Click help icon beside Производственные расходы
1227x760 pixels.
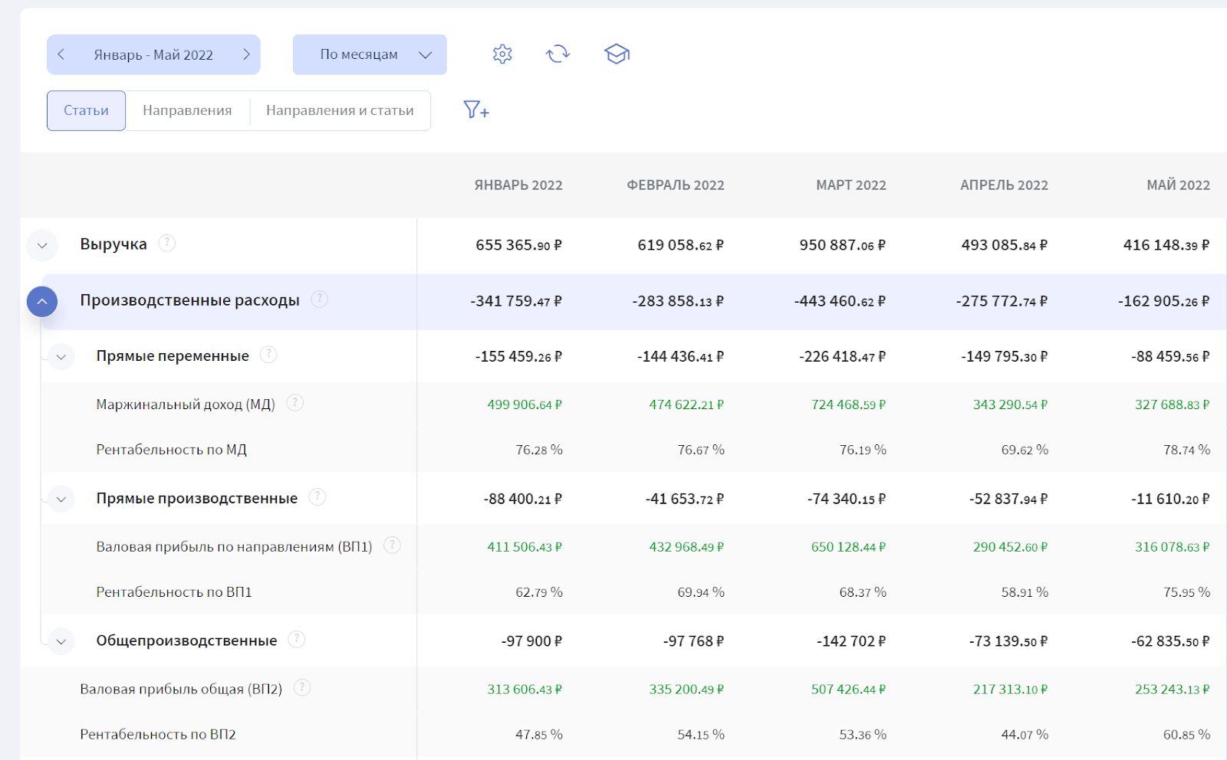(x=319, y=300)
